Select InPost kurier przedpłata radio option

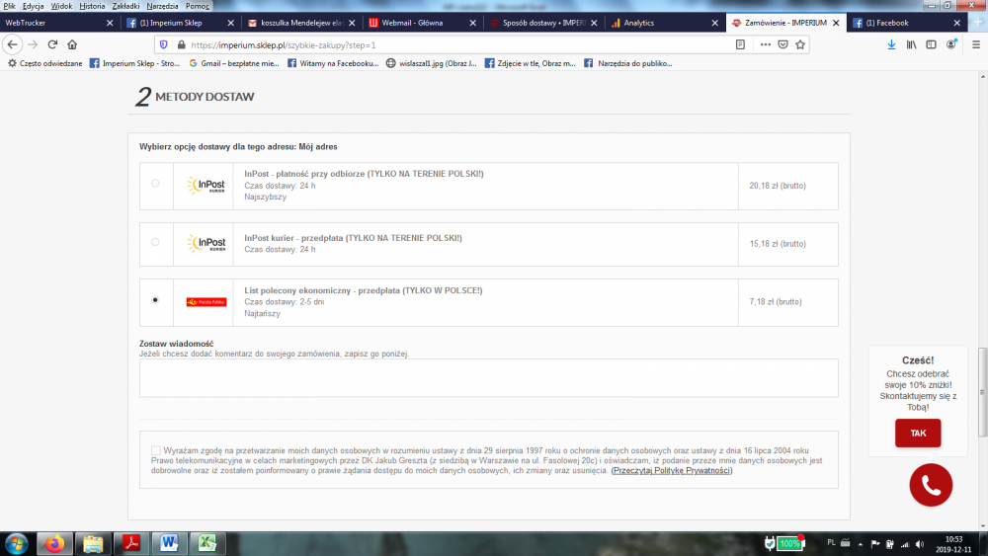[155, 242]
